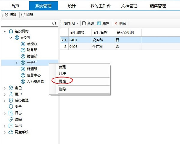Click the 刷新 refresh icon
This screenshot has height=144, width=180.
click(x=23, y=14)
